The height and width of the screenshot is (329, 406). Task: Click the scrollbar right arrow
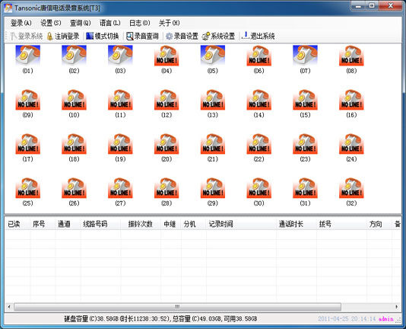397,307
